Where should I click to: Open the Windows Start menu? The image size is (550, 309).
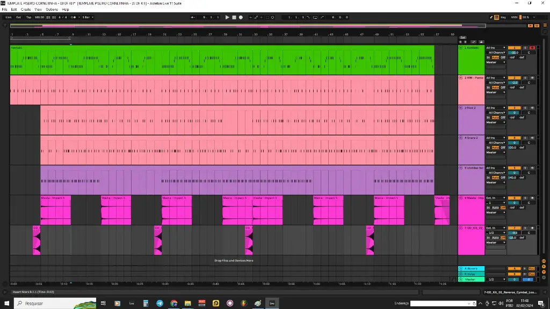[x=6, y=304]
